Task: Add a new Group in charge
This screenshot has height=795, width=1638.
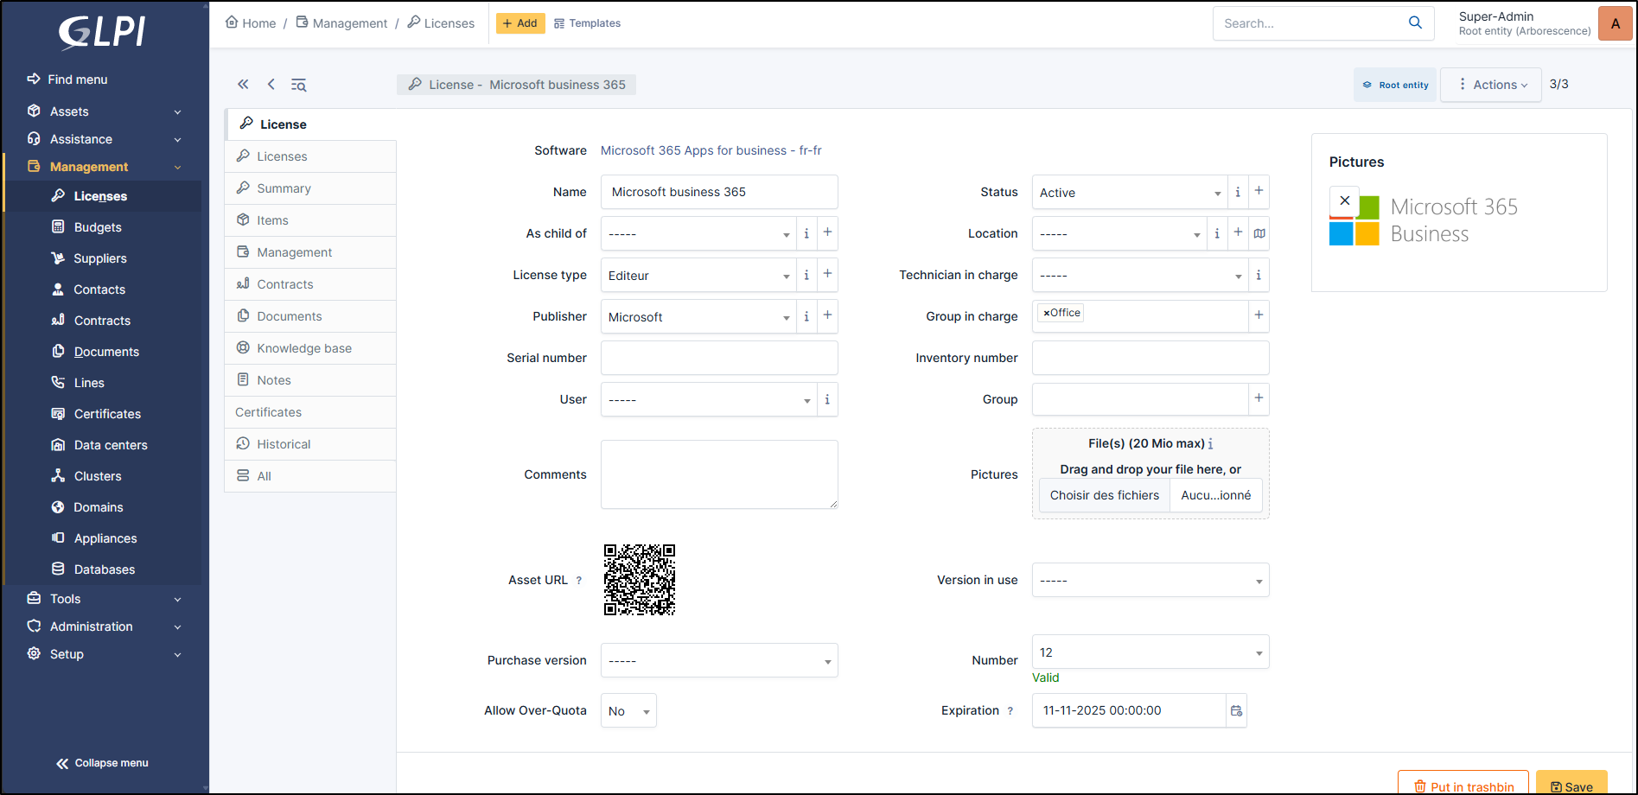Action: [x=1259, y=315]
